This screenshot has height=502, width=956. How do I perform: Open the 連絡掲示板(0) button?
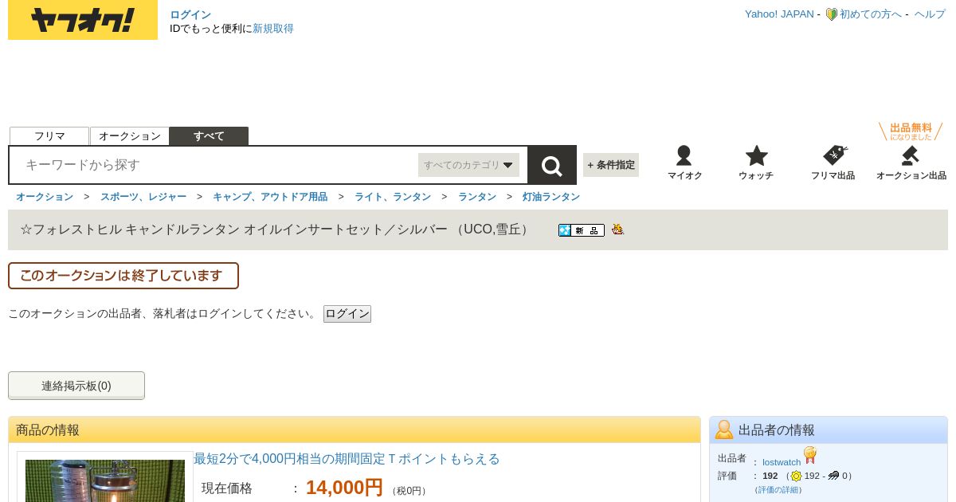[x=76, y=386]
